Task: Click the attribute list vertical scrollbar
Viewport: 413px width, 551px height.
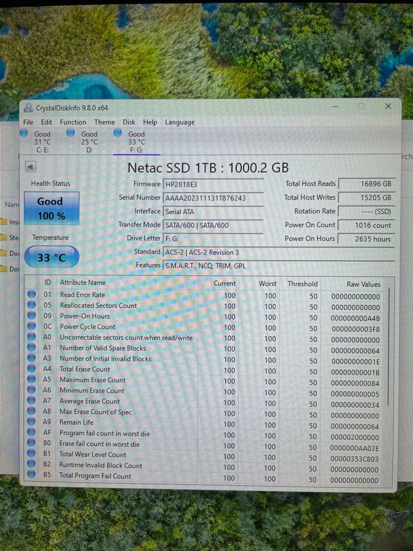Action: 389,346
